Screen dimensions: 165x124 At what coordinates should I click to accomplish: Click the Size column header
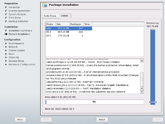(x=62, y=24)
